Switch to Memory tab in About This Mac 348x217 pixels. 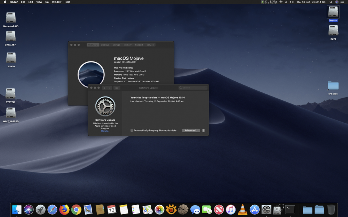[127, 45]
